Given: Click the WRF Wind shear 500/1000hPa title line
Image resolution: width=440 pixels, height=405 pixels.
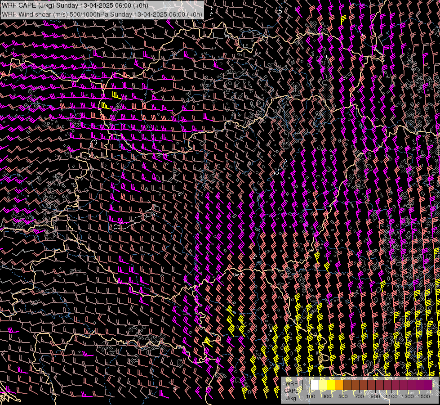Looking at the screenshot, I should point(102,14).
